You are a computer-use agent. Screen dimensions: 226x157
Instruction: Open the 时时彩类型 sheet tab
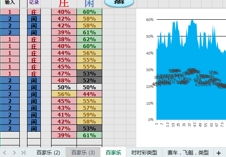pyautogui.click(x=144, y=153)
